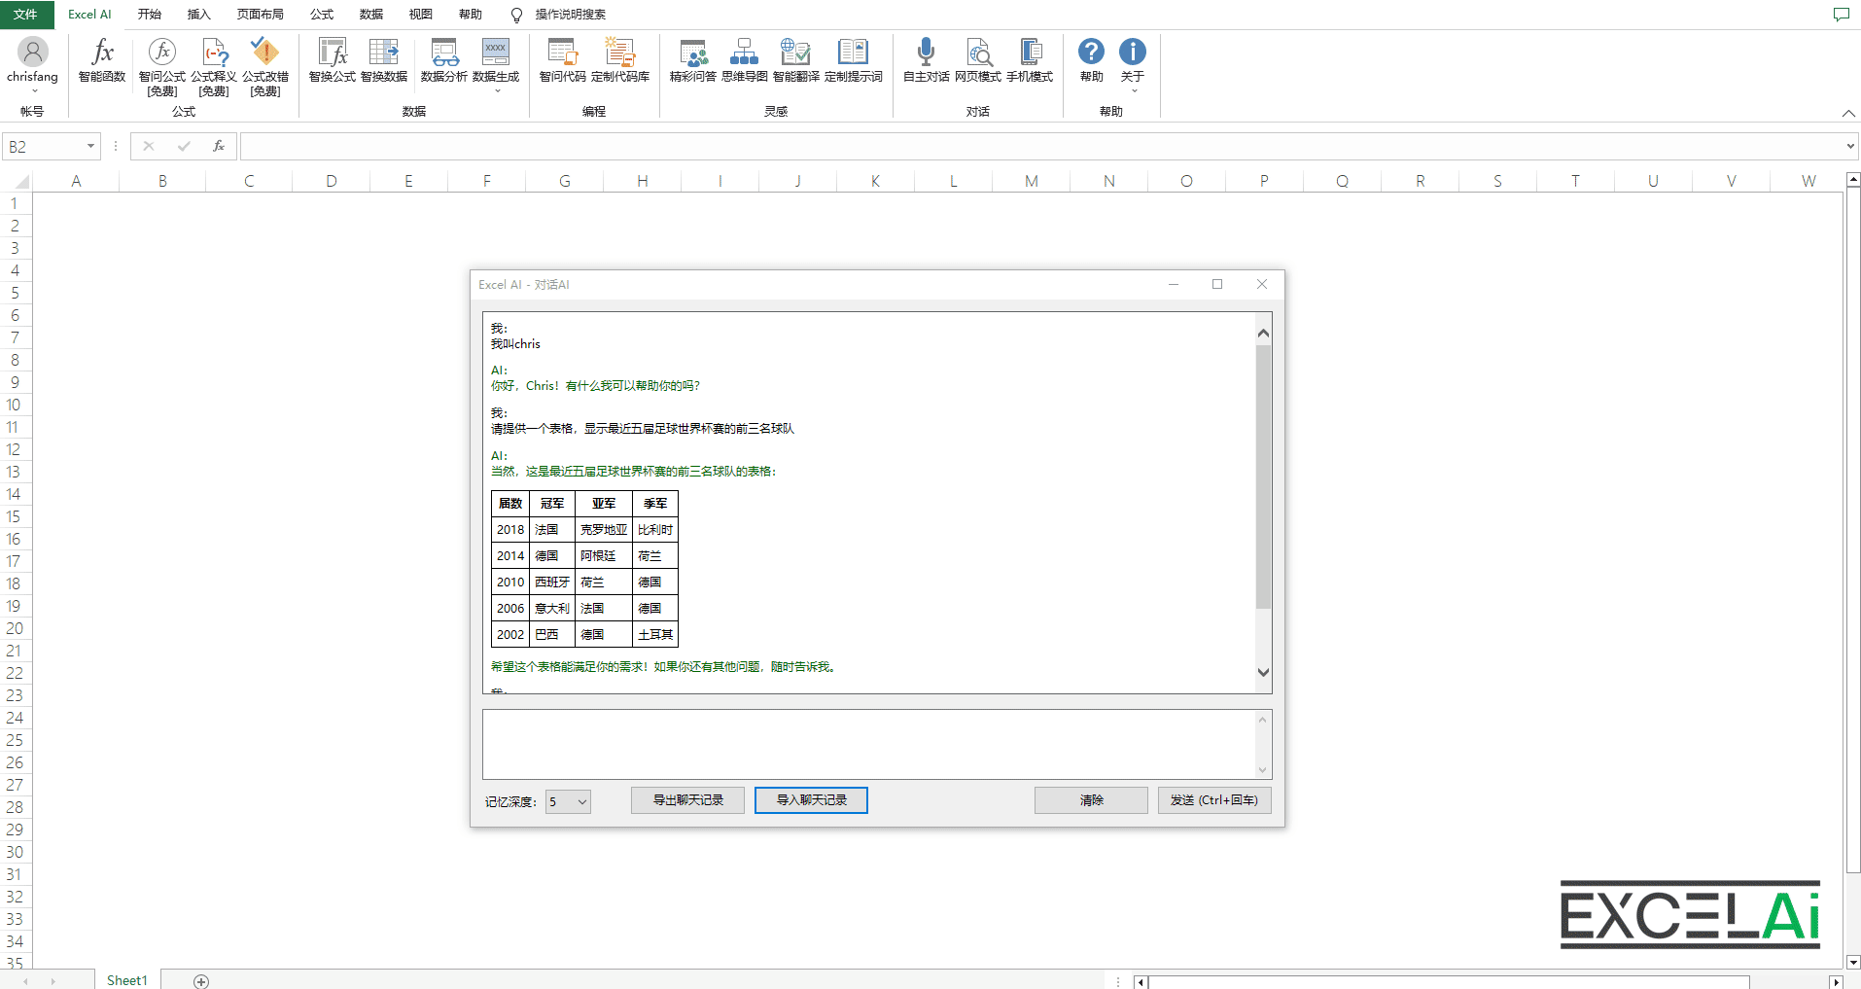Image resolution: width=1861 pixels, height=989 pixels.
Task: Select row 5 header
Action: [16, 293]
